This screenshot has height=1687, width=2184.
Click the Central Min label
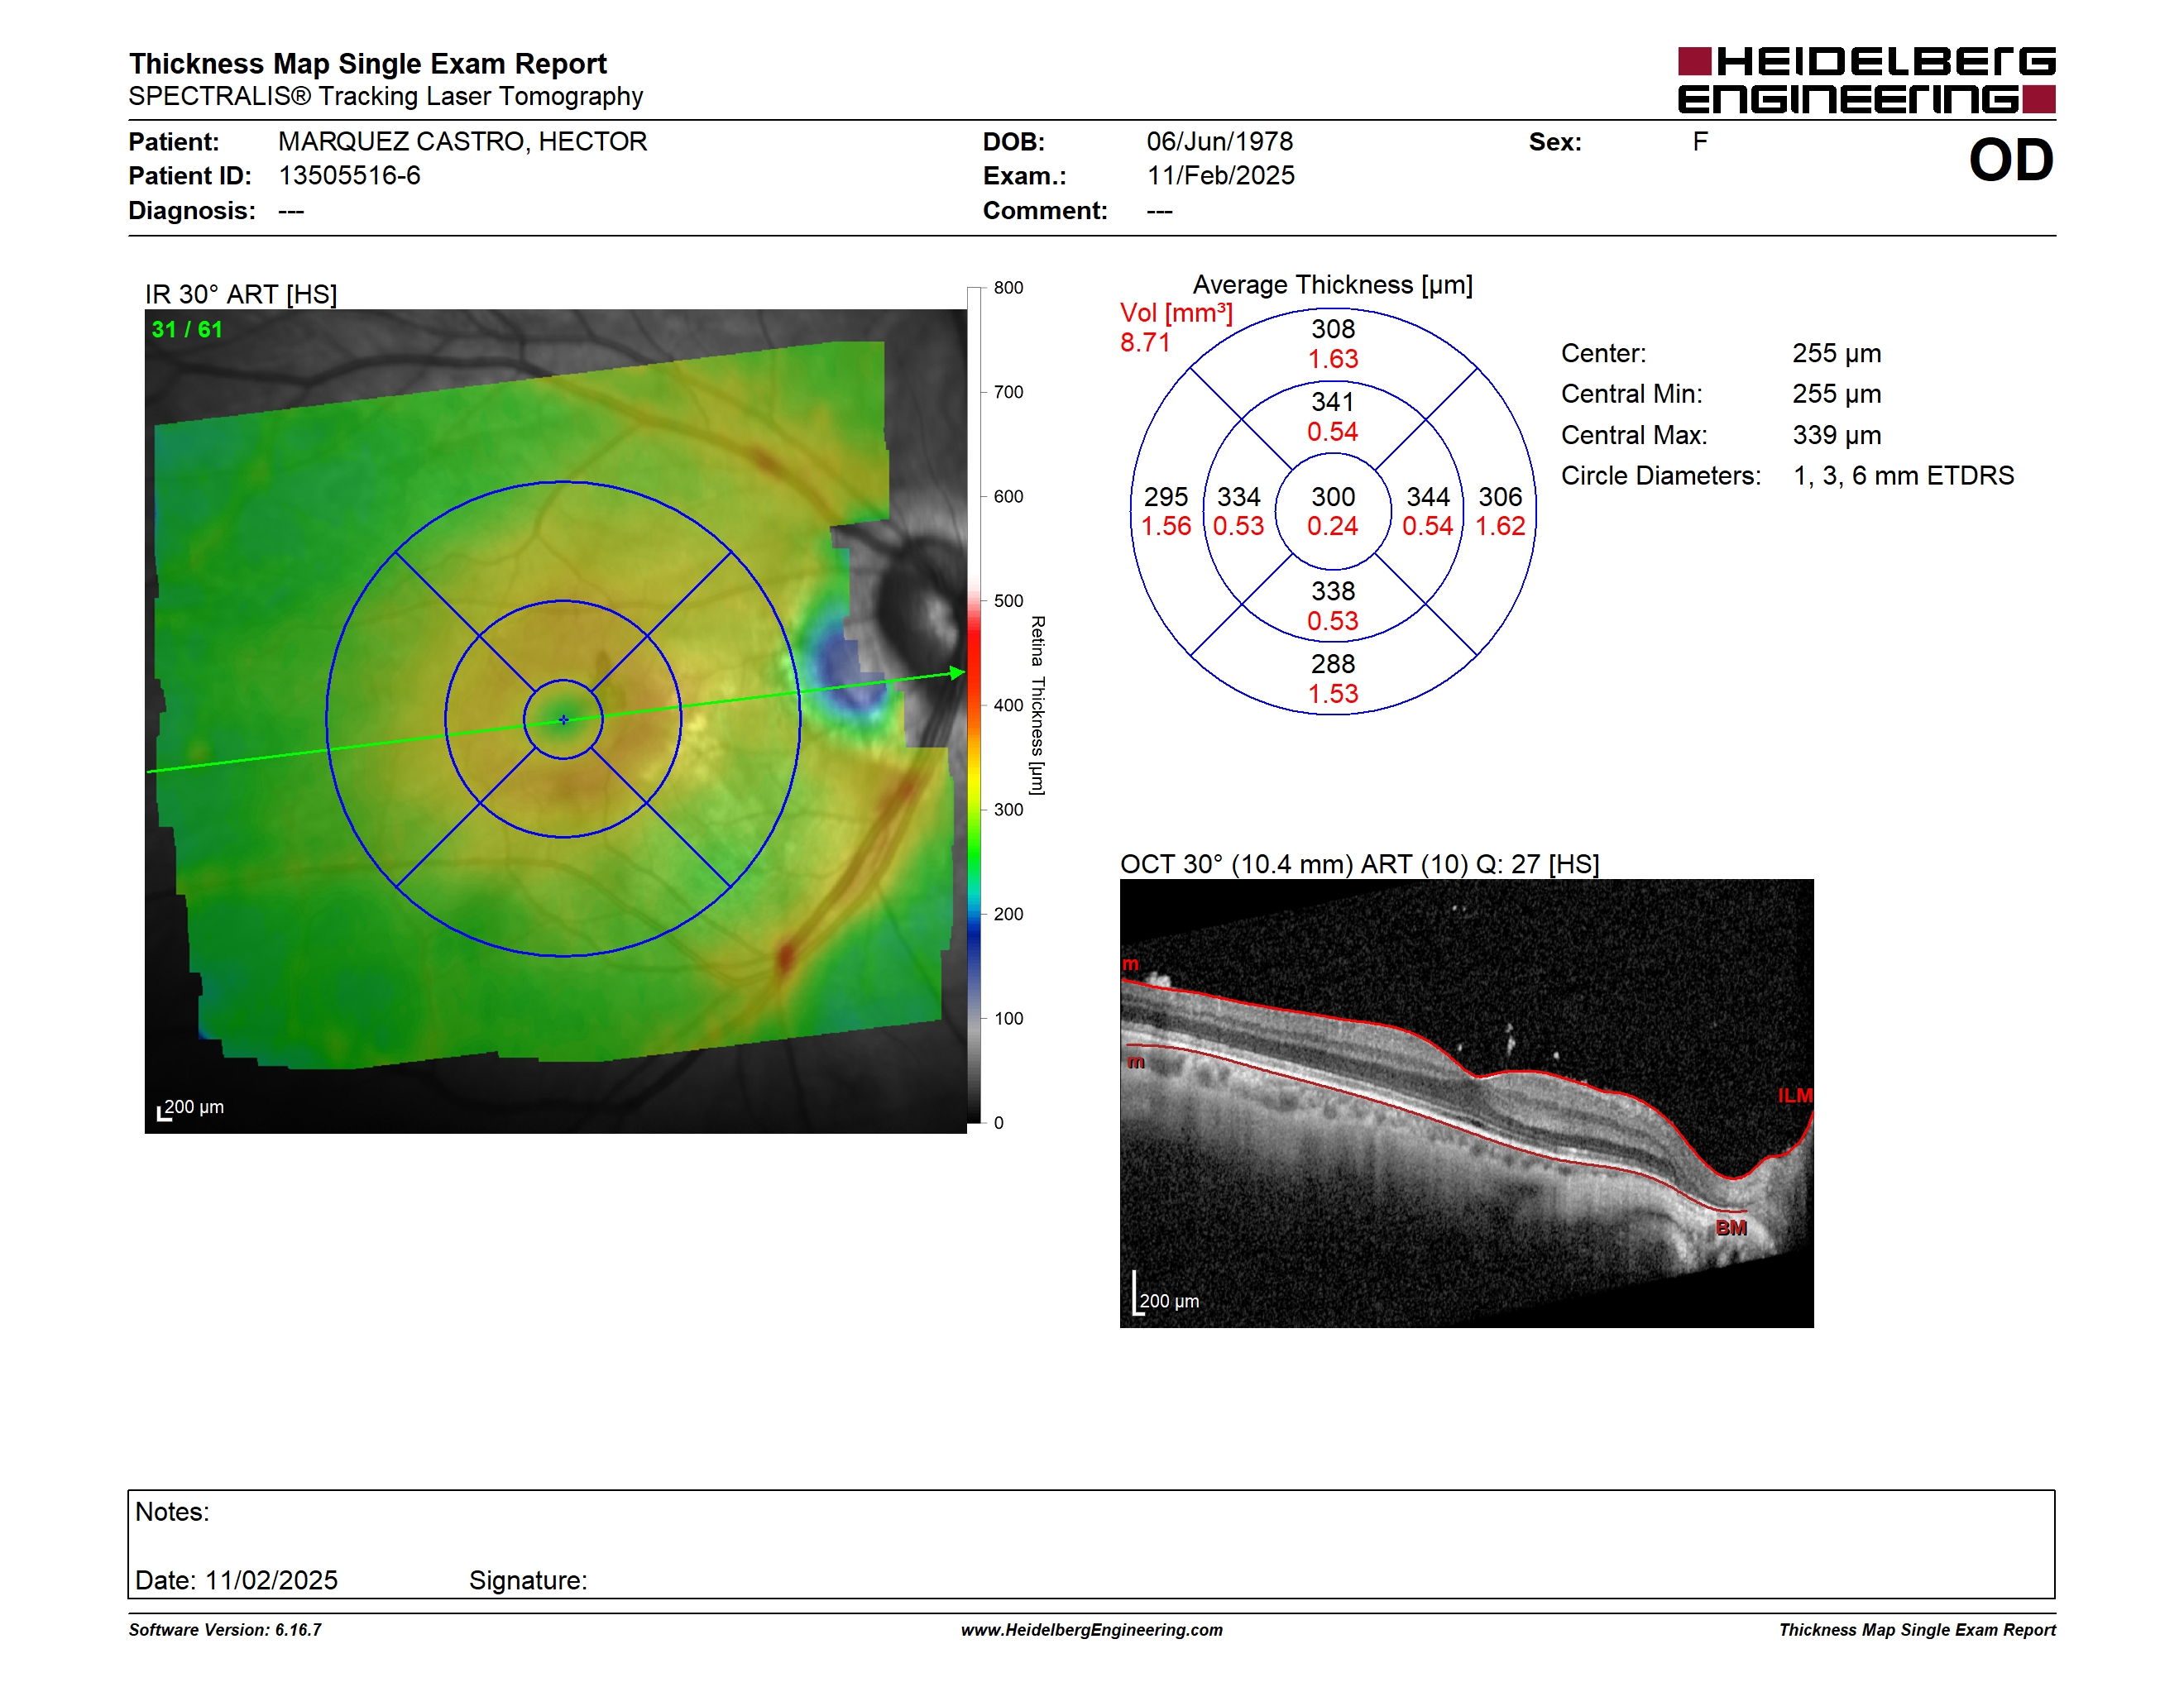click(x=1631, y=394)
